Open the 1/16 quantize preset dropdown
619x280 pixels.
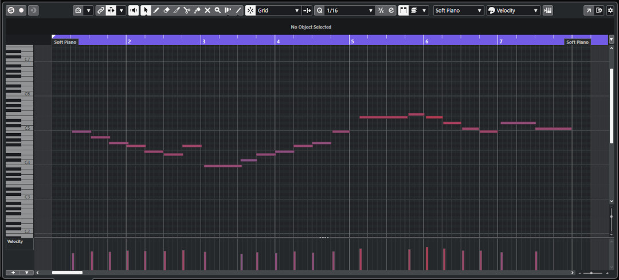350,11
